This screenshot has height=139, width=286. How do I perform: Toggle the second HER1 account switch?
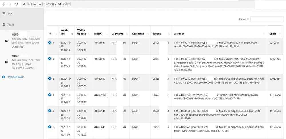click(x=7, y=62)
